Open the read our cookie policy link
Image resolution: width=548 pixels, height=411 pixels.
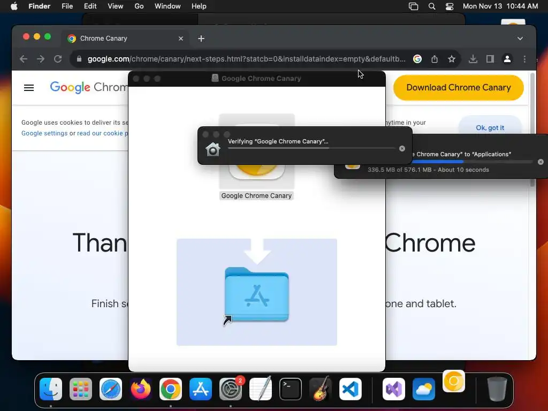pos(102,133)
